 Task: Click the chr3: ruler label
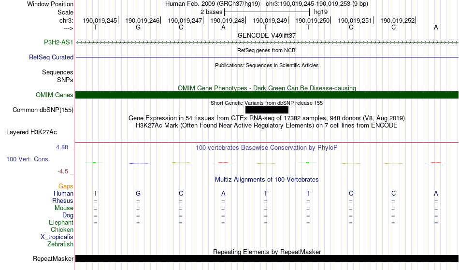click(66, 20)
